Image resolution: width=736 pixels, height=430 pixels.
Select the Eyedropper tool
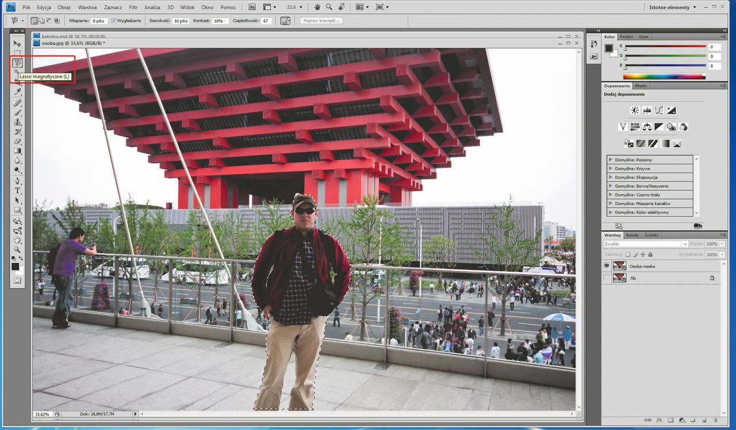[x=17, y=92]
